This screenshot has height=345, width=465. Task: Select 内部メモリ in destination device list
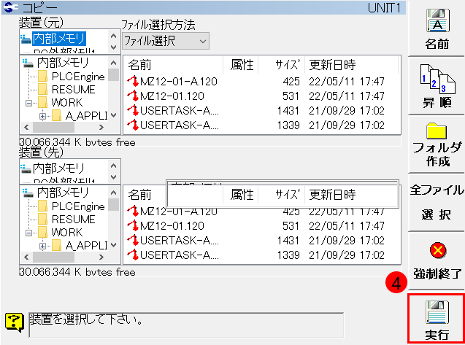click(x=58, y=168)
